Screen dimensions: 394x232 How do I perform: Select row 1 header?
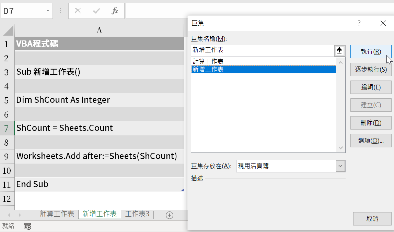click(x=7, y=44)
